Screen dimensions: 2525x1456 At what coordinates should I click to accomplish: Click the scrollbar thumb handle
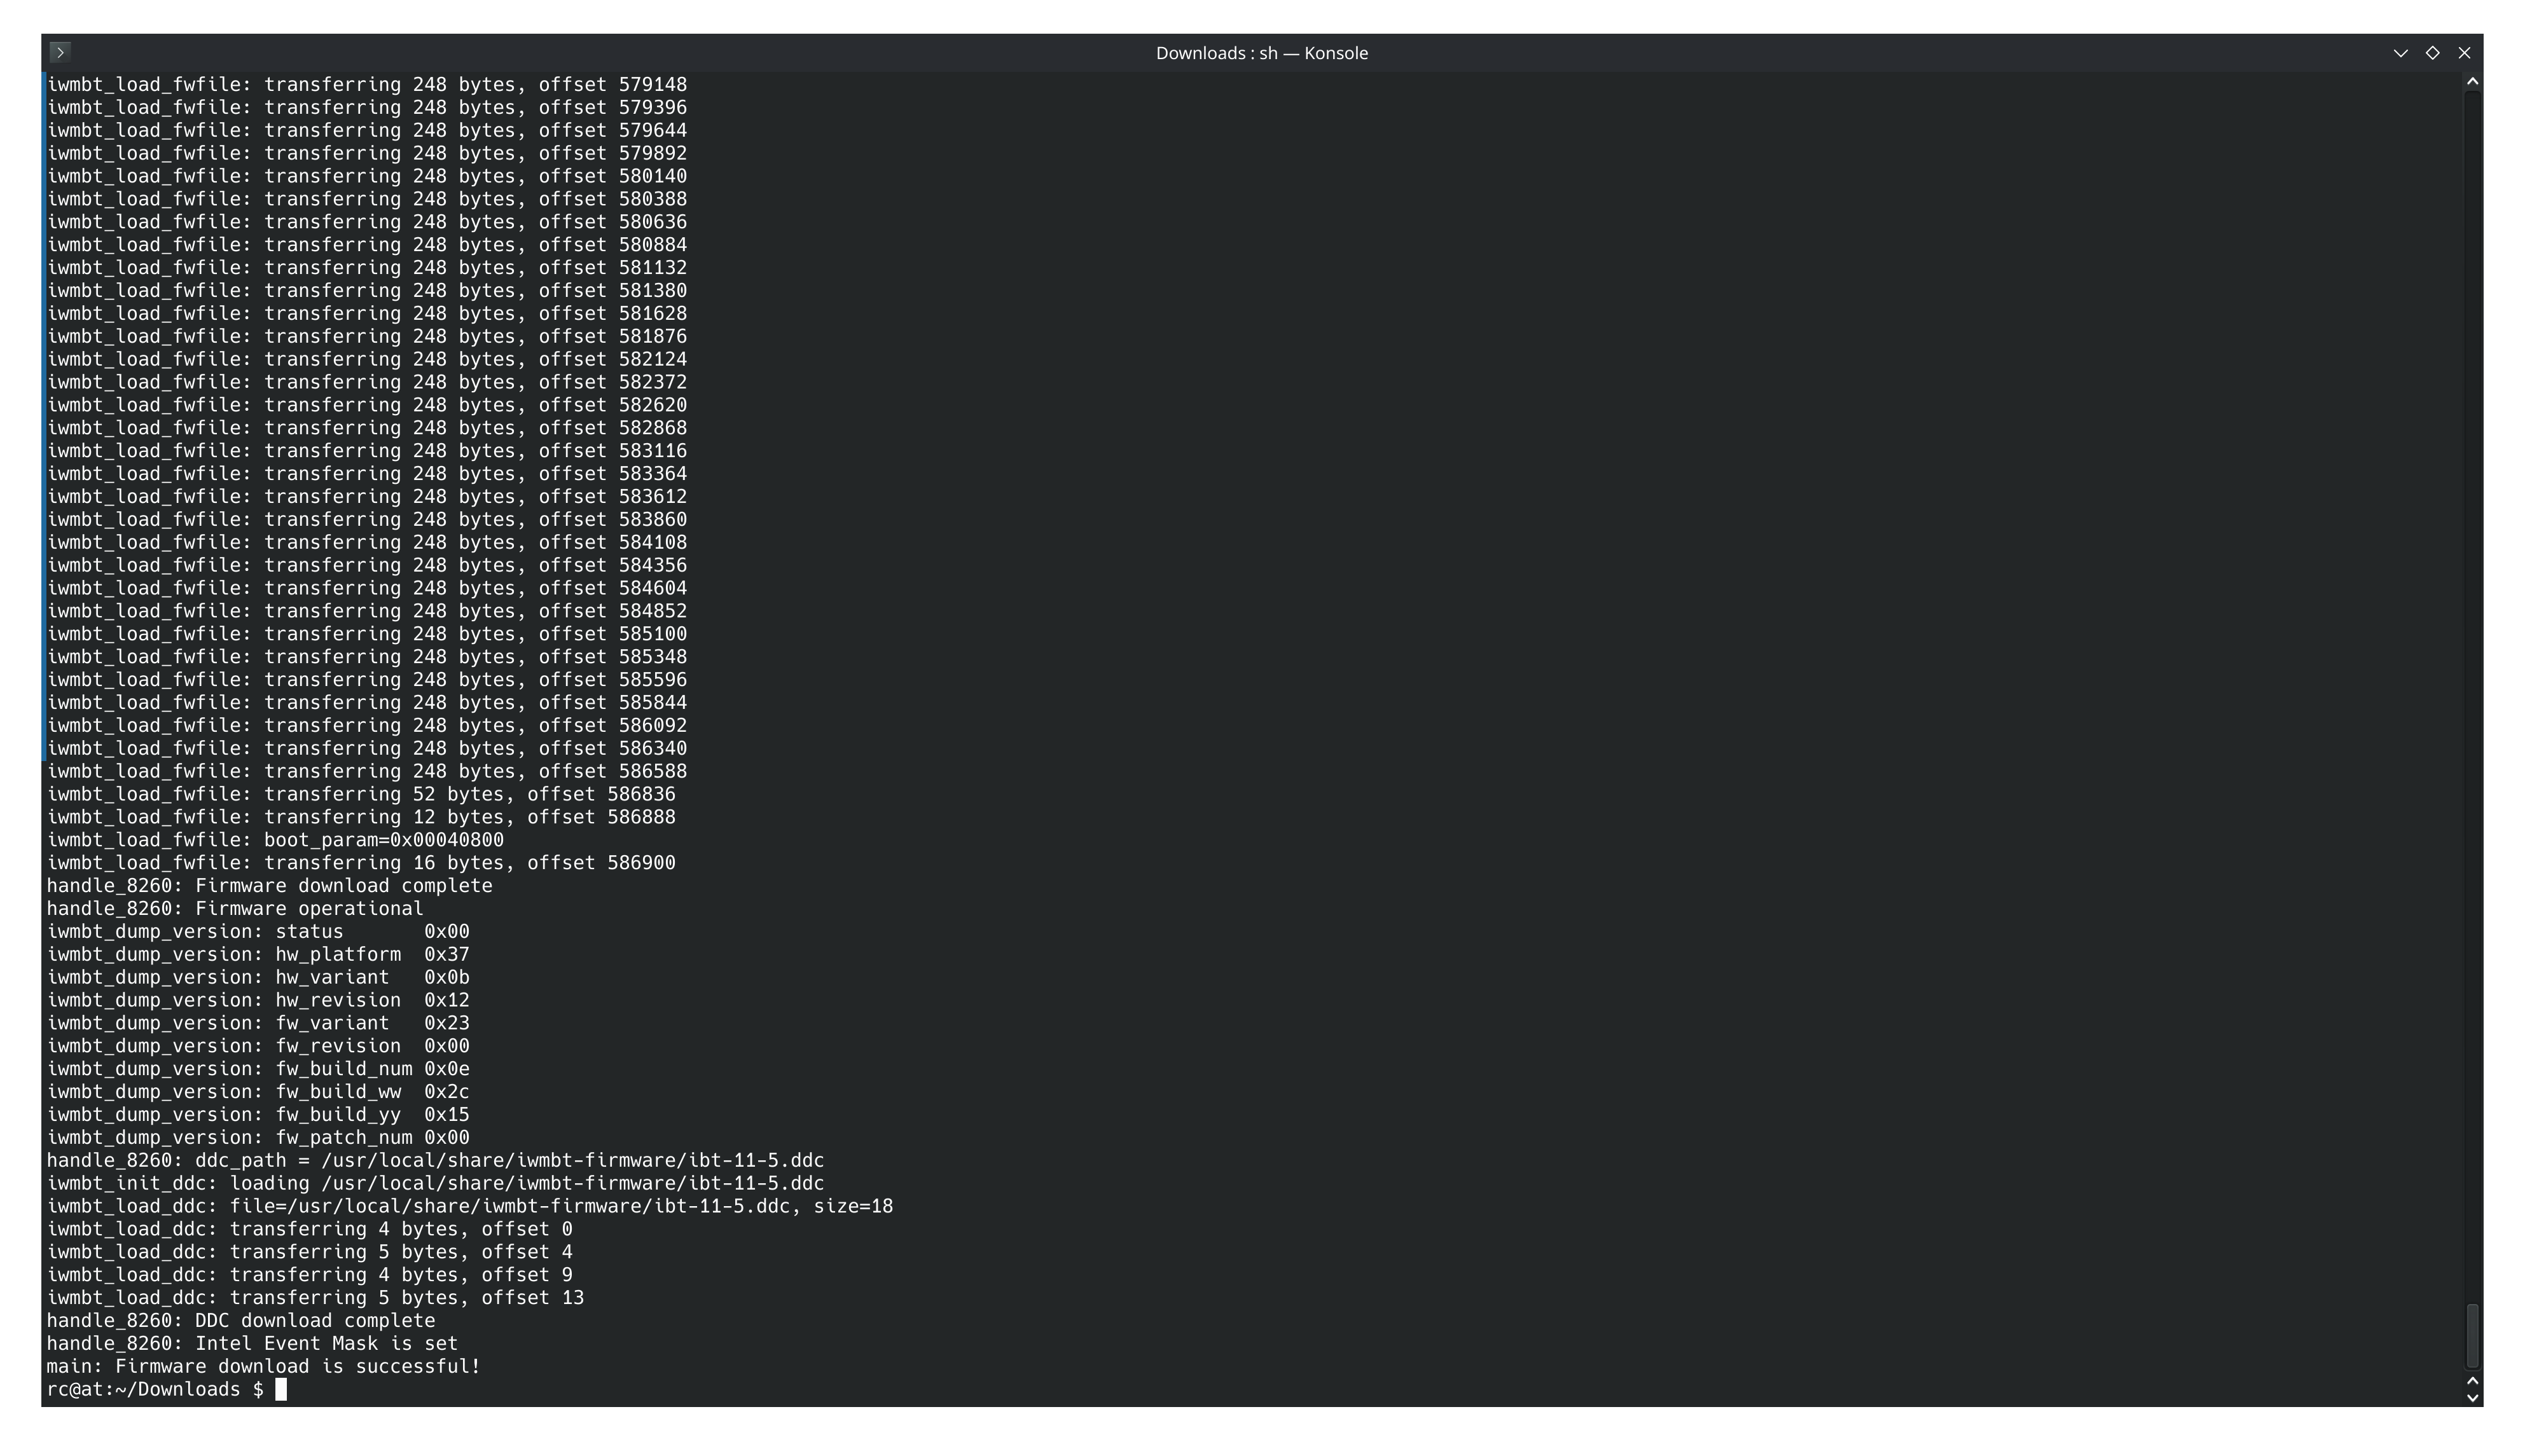coord(2472,1335)
